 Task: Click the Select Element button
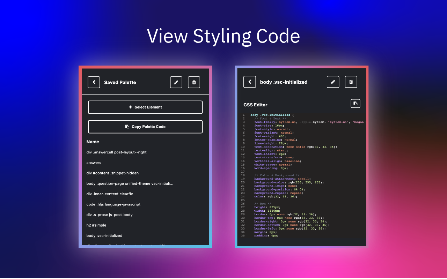tap(145, 107)
